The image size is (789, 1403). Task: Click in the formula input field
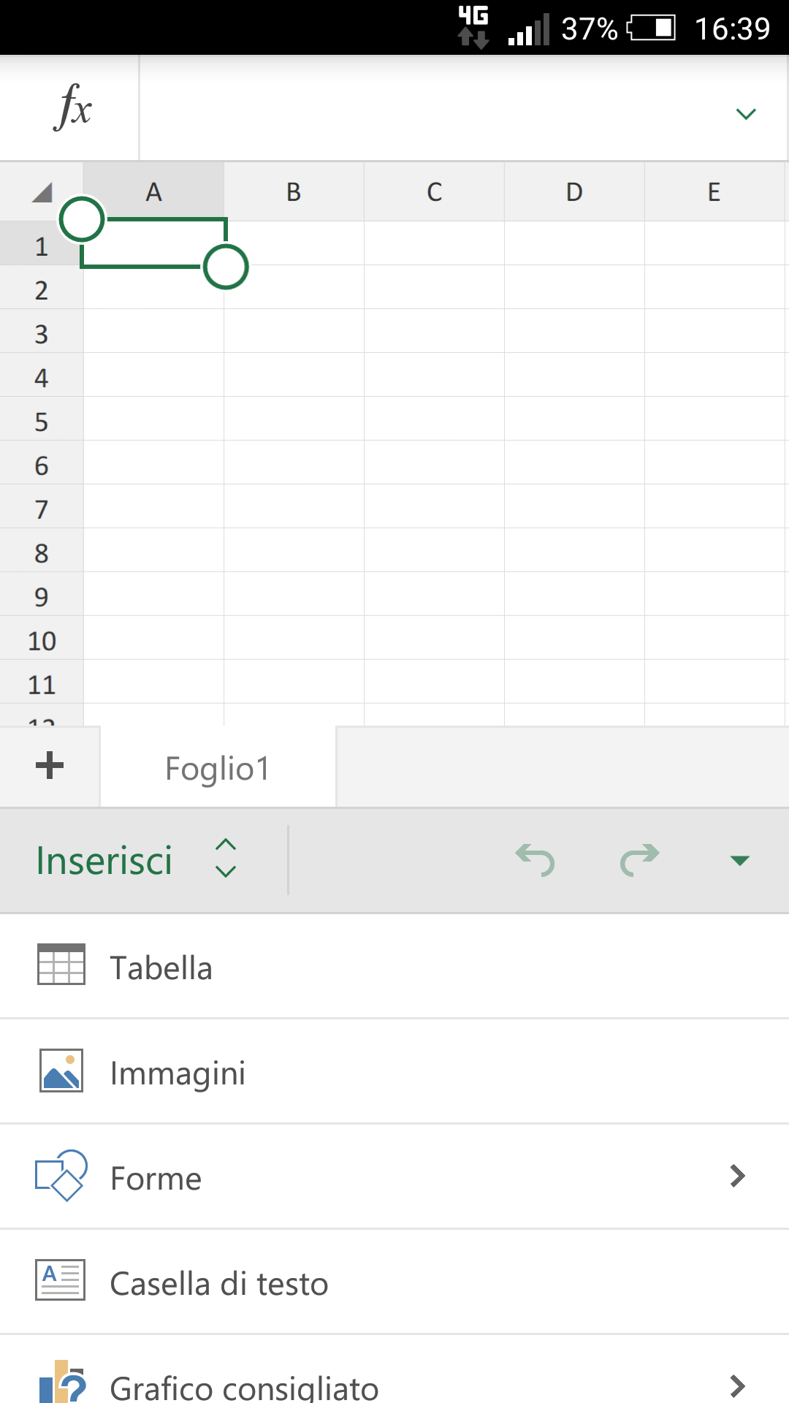click(431, 108)
